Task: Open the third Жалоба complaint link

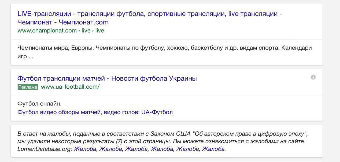Action: pyautogui.click(x=136, y=148)
